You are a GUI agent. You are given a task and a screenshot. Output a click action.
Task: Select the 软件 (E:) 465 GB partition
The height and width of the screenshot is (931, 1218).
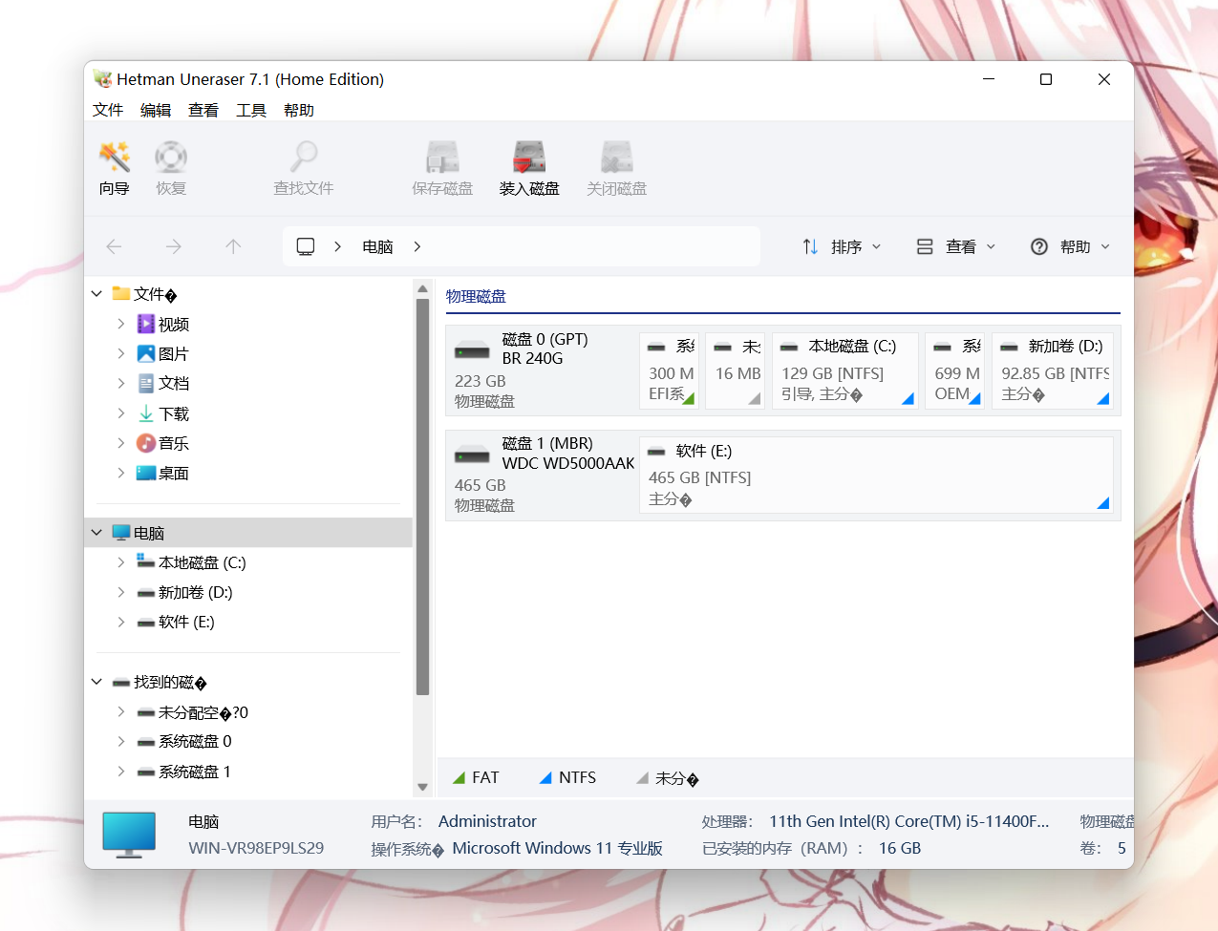pos(876,475)
